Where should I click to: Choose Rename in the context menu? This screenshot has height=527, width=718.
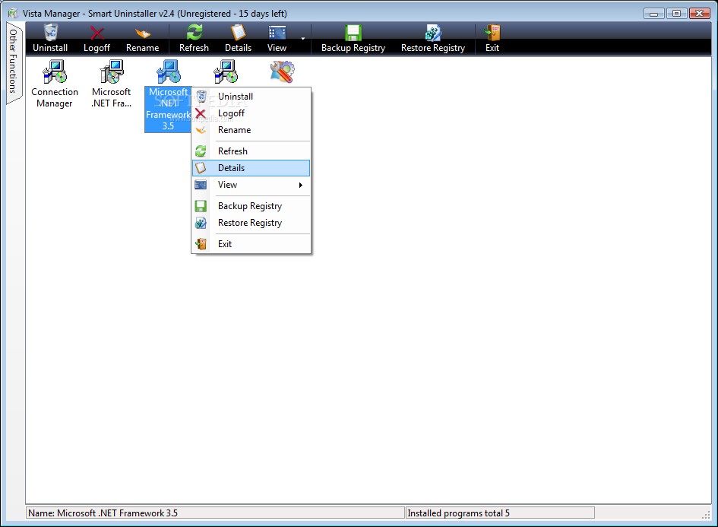(x=251, y=130)
